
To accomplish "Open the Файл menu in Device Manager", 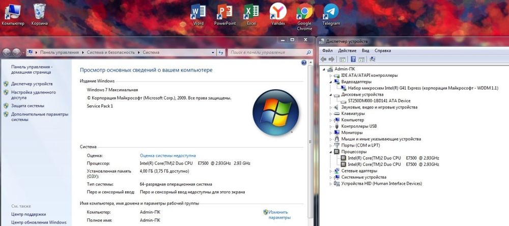I will (327, 51).
